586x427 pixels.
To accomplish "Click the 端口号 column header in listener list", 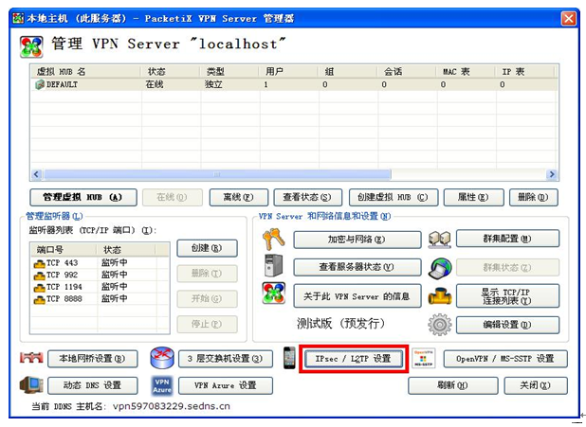I will click(64, 249).
